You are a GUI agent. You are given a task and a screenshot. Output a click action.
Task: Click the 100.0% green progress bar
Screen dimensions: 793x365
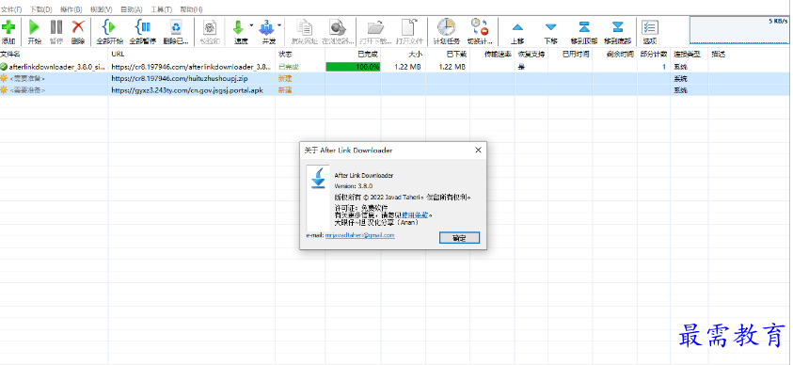pos(353,67)
